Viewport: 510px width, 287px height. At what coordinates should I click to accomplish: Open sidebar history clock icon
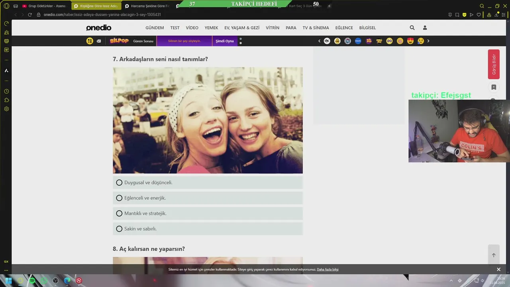click(x=6, y=91)
